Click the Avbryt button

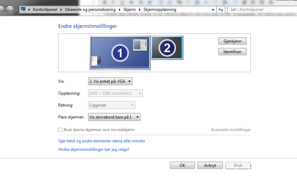click(210, 165)
